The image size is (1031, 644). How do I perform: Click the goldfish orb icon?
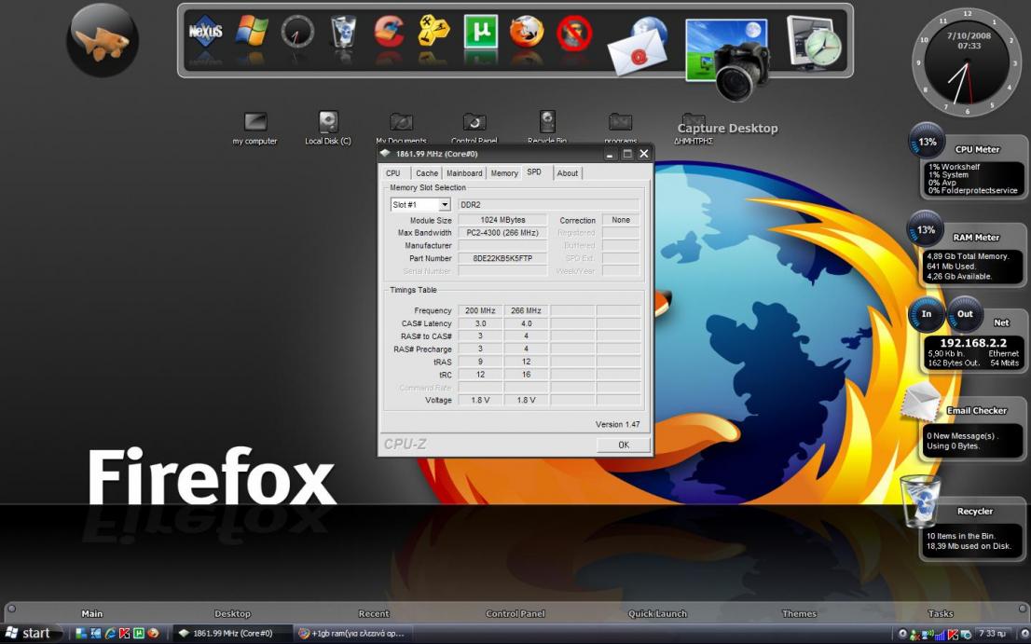103,41
